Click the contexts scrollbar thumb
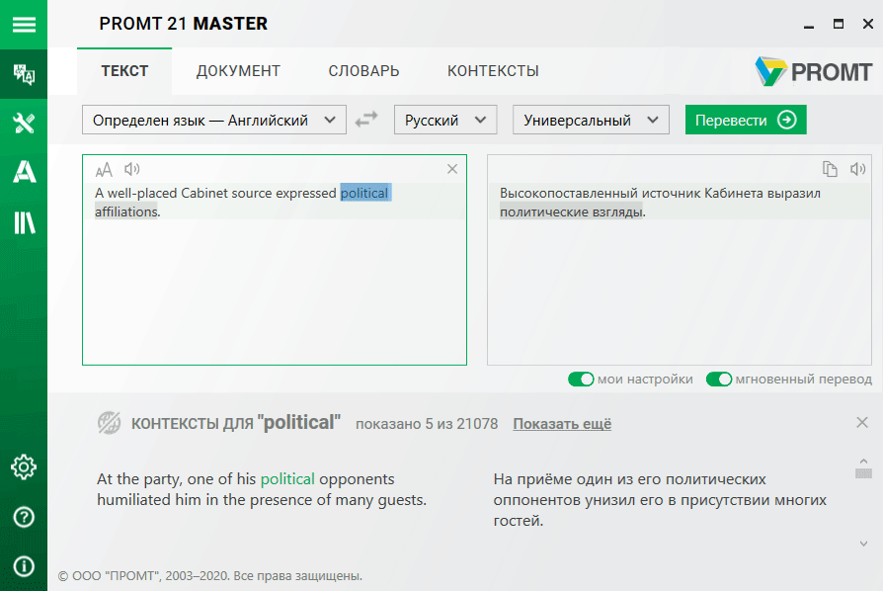 863,472
